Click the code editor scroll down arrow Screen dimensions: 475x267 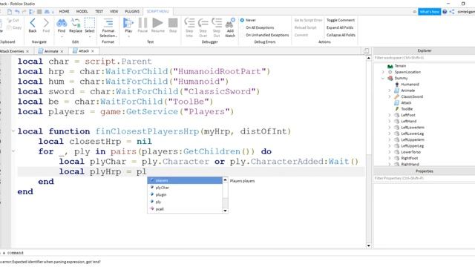click(x=368, y=245)
